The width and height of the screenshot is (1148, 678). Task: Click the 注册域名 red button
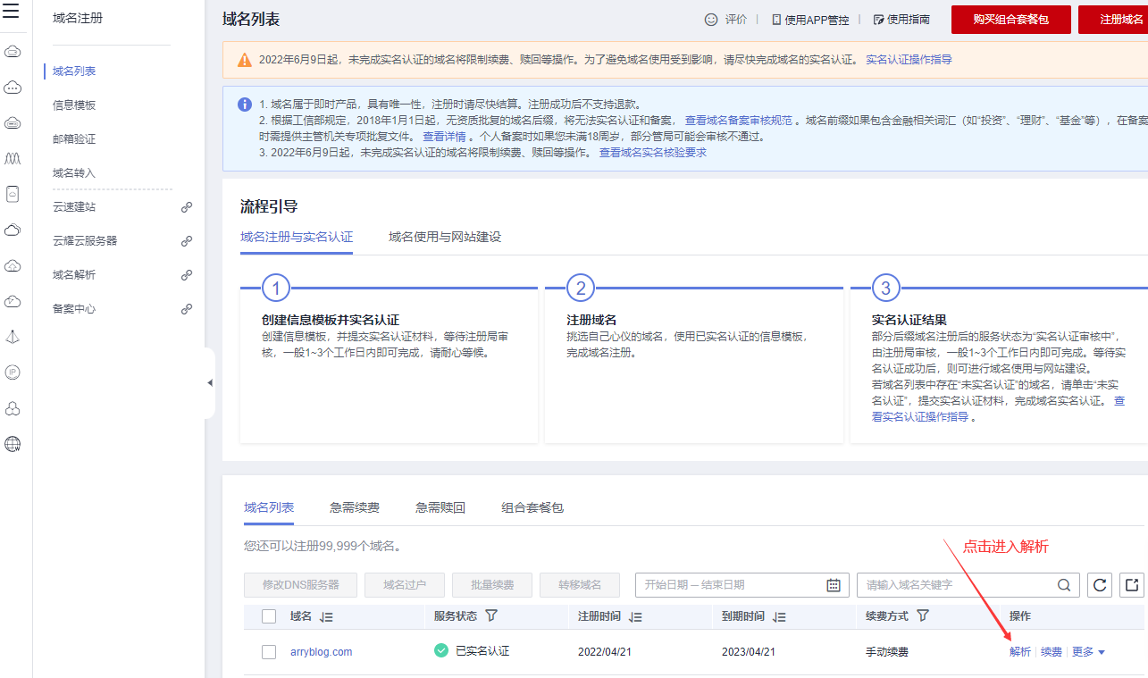[1115, 19]
